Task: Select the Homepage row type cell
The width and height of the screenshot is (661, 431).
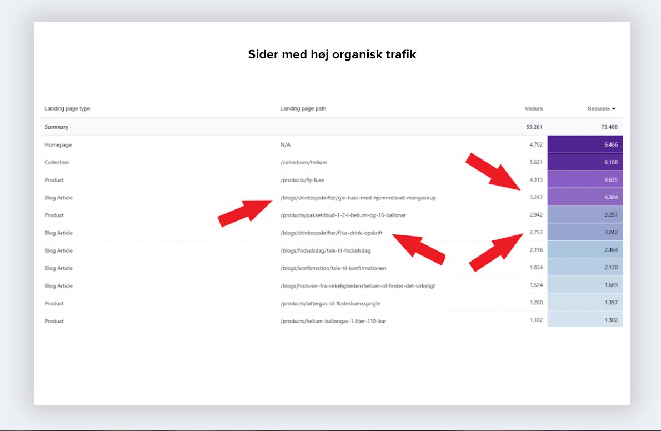Action: click(58, 144)
